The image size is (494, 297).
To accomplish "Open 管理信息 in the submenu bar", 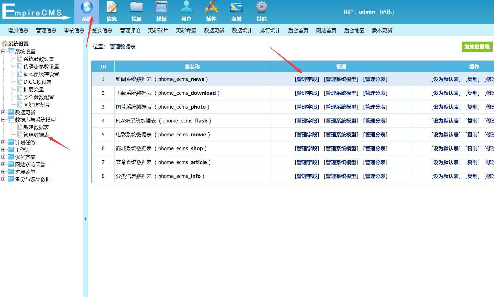I will [x=46, y=30].
